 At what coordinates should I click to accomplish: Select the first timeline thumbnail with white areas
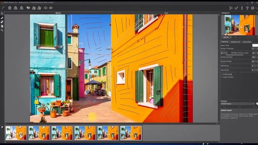[x=16, y=133]
